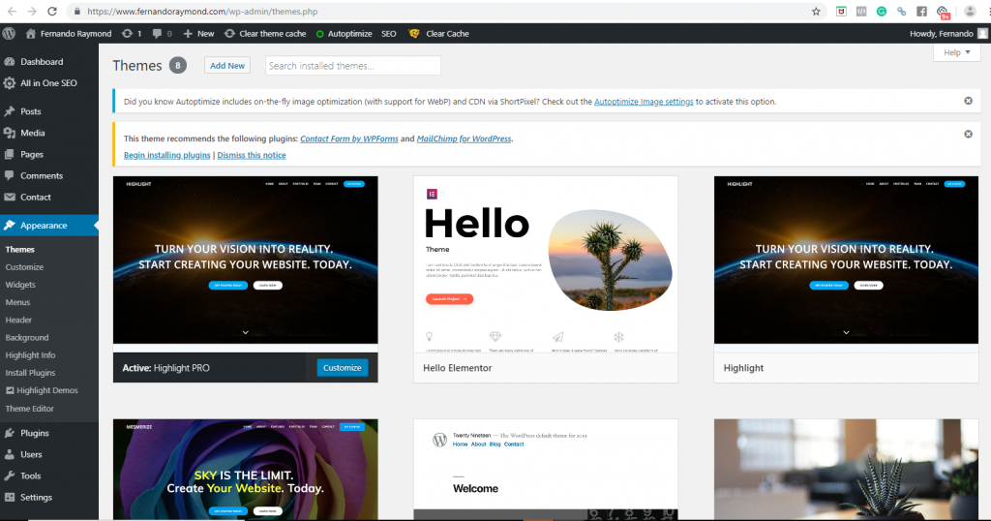Viewport: 991px width, 521px height.
Task: Select the Hello Elementor theme thumbnail
Action: tap(546, 264)
